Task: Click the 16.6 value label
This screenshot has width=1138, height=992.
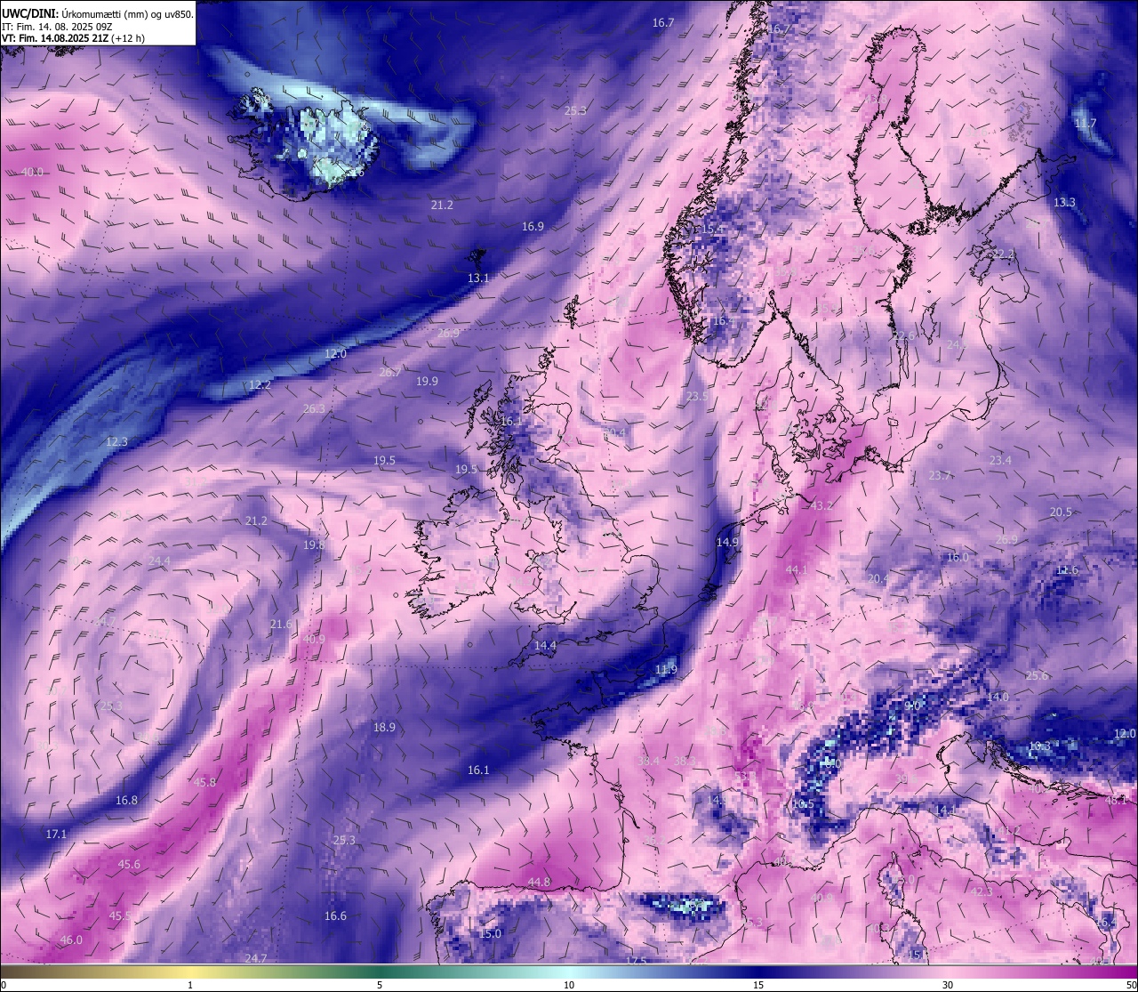Action: [335, 916]
